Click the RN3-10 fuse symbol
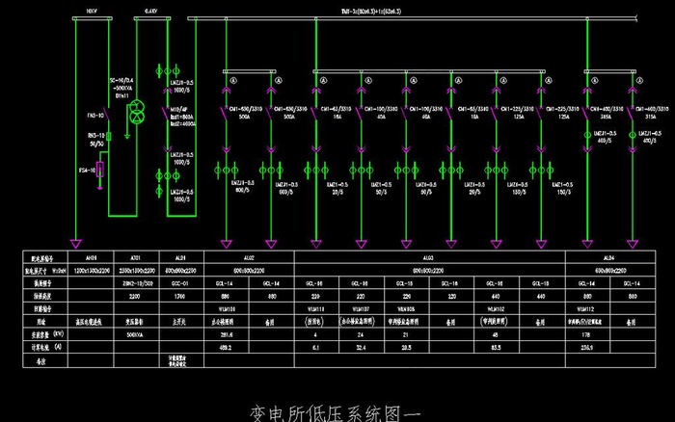 (108, 137)
